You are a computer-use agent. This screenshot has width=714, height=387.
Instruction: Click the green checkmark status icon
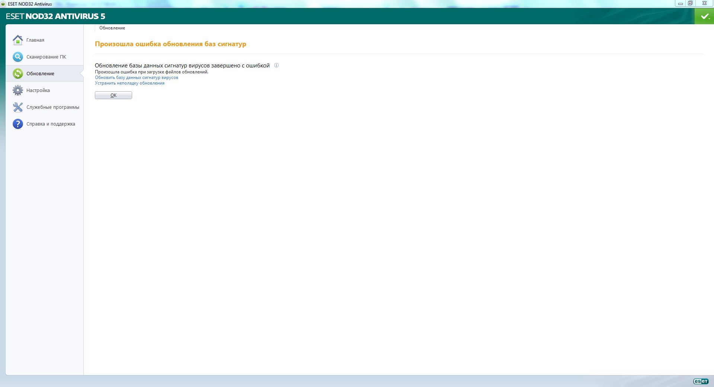[x=704, y=16]
